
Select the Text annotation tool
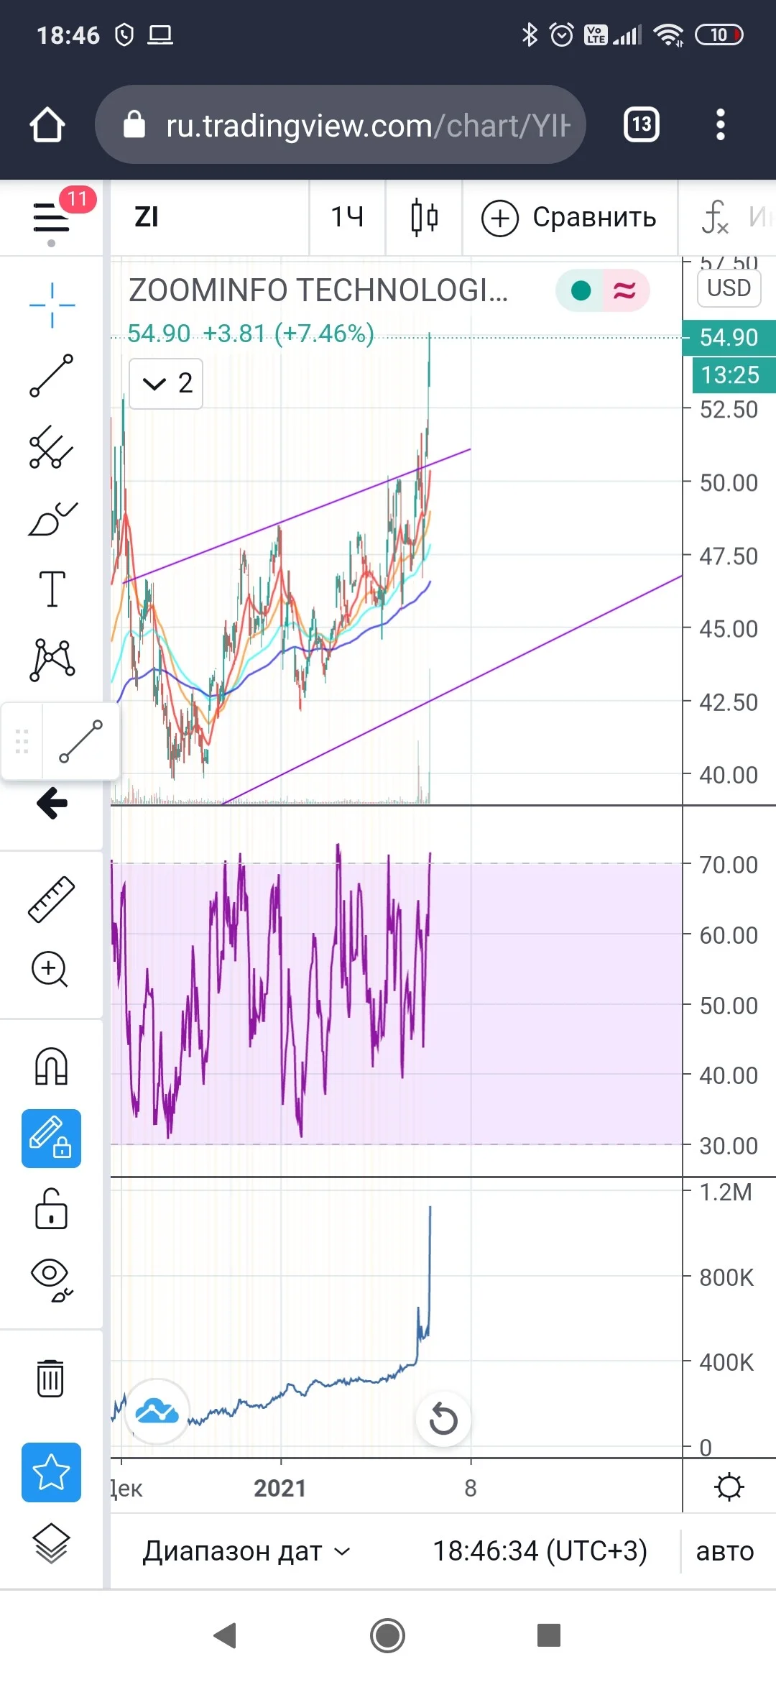[52, 589]
